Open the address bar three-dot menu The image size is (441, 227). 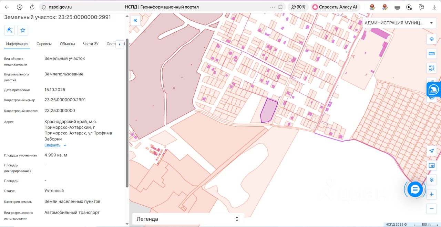pos(273,7)
